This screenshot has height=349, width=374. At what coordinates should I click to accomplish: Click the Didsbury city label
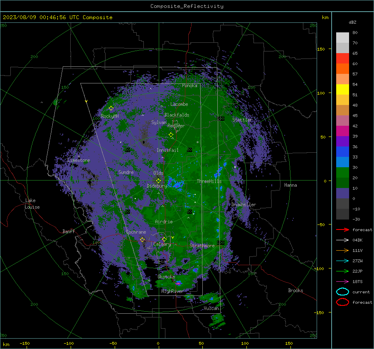pyautogui.click(x=157, y=186)
